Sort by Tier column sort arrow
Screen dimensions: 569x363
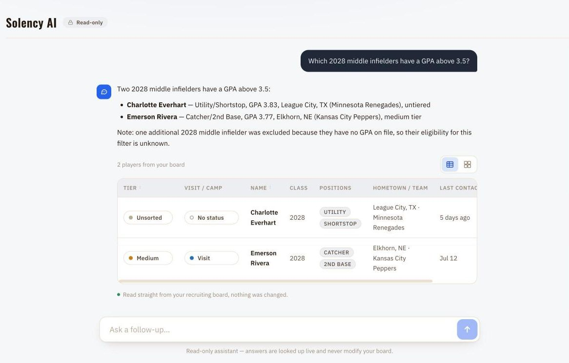[140, 188]
